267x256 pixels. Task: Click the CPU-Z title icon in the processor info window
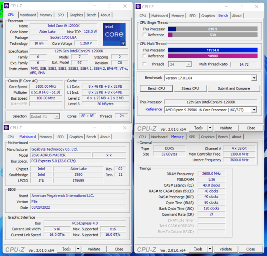[x=6, y=6]
